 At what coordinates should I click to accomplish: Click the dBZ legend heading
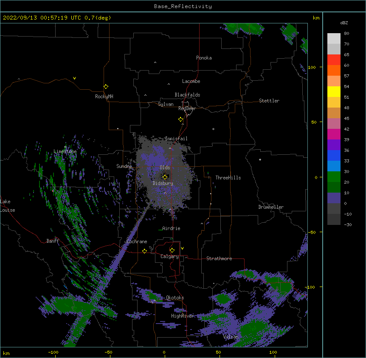pyautogui.click(x=344, y=23)
